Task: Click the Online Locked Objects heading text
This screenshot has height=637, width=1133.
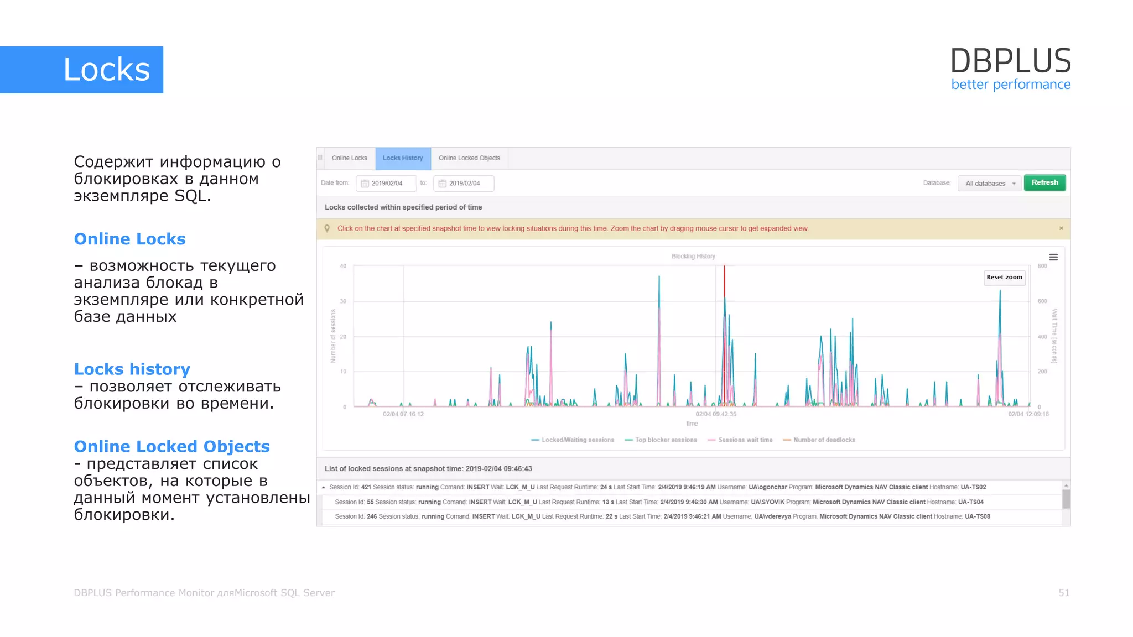Action: click(171, 446)
